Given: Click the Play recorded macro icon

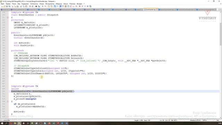Looking at the screenshot, I should [x=85, y=6].
